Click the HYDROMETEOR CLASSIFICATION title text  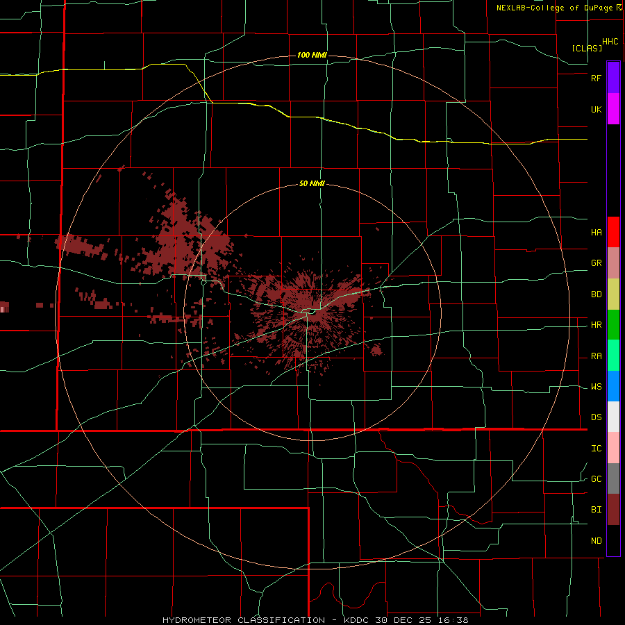pyautogui.click(x=244, y=620)
